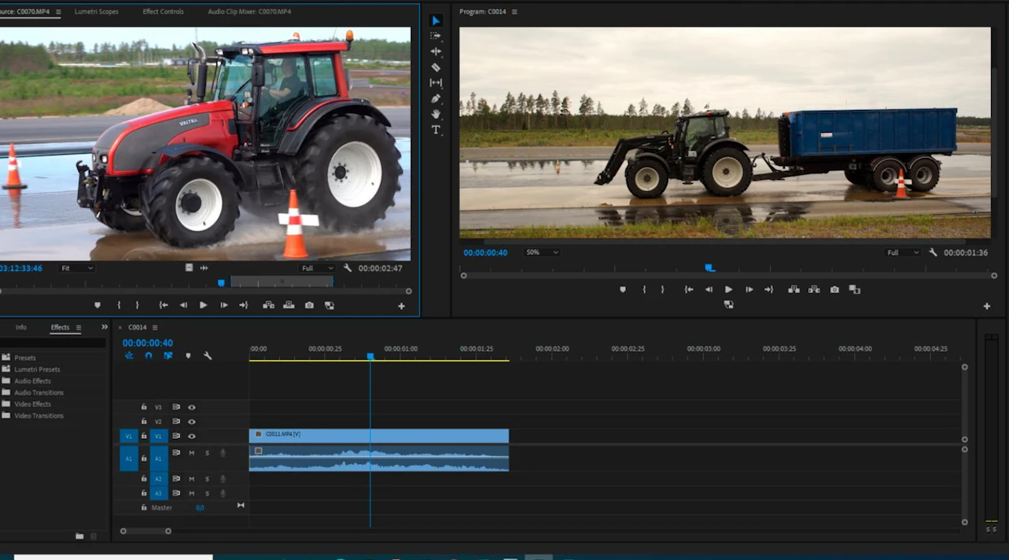Switch to the Effect Controls tab
The image size is (1009, 560).
click(163, 12)
